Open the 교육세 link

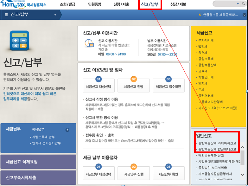point(203,71)
